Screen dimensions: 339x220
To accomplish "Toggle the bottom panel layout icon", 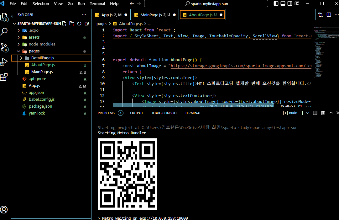I will point(283,3).
